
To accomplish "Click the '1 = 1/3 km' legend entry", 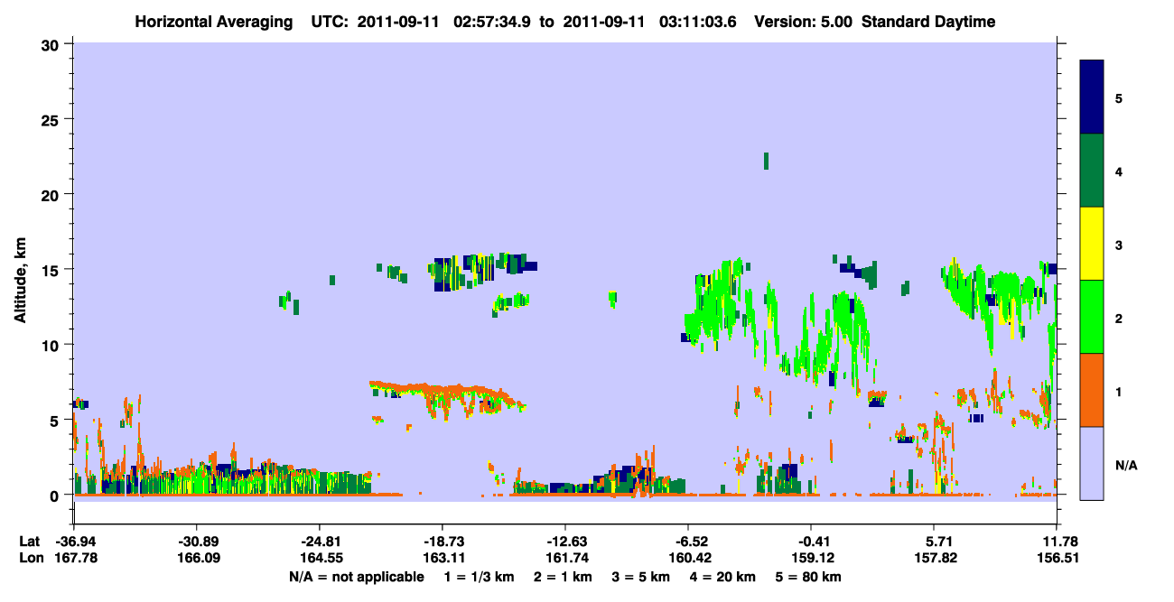I will coord(479,577).
